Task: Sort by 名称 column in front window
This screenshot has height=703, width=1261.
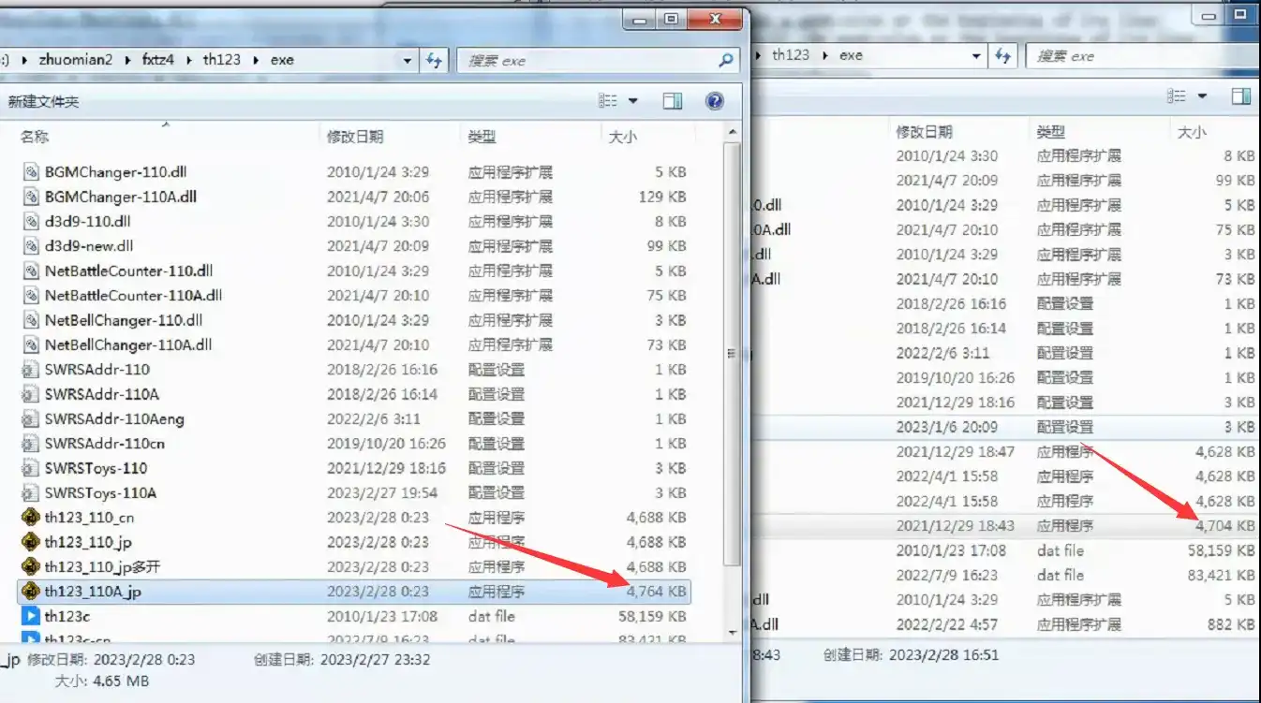Action: click(35, 137)
